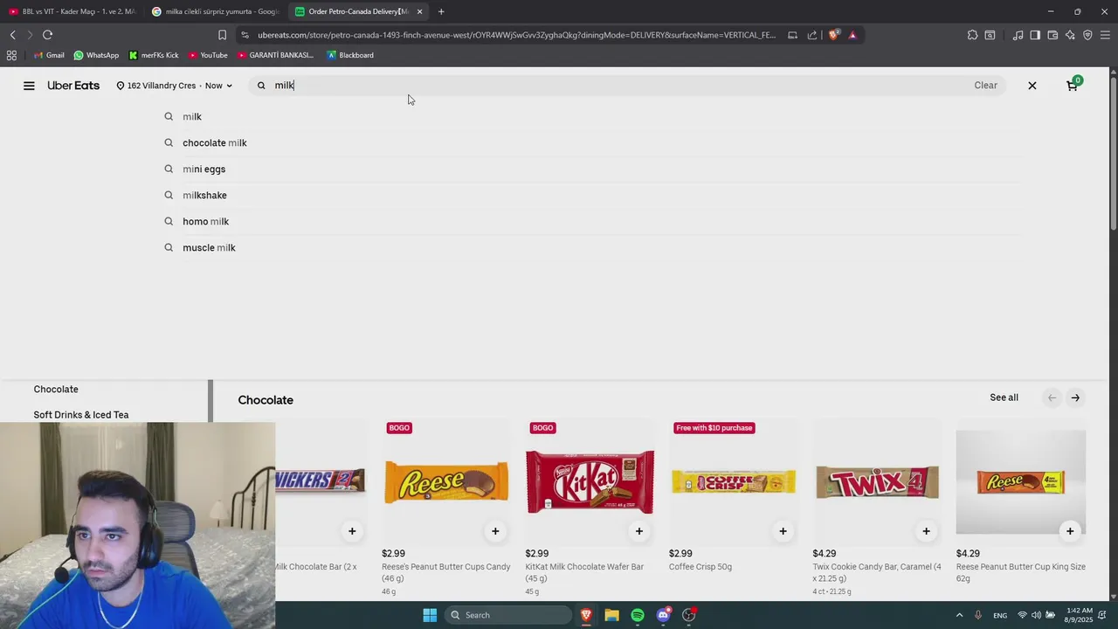Add KitKat Wafer Bar to cart
The width and height of the screenshot is (1118, 629).
(x=638, y=531)
